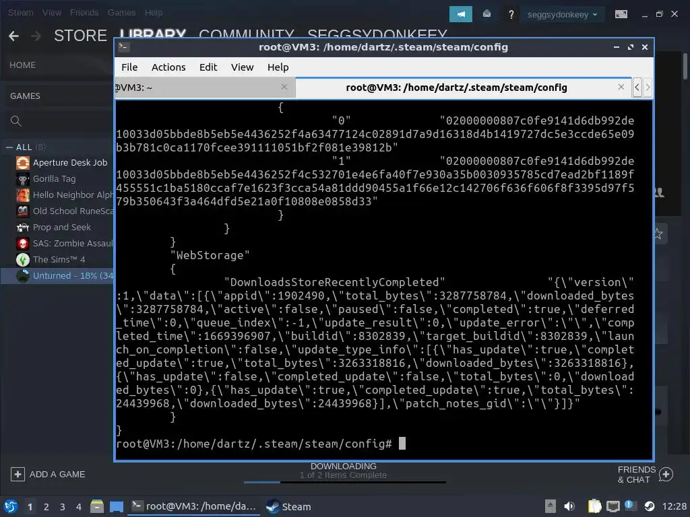The height and width of the screenshot is (517, 690).
Task: Open terminal Help menu
Action: click(x=278, y=67)
